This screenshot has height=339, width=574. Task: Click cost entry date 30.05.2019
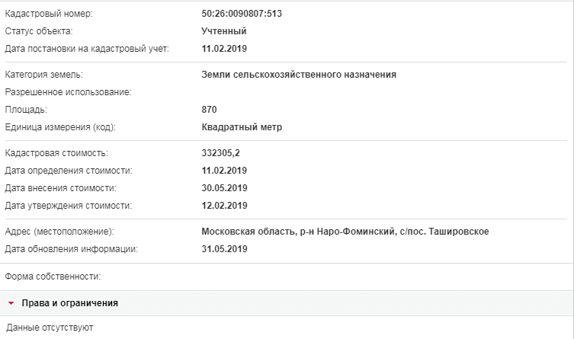point(224,188)
